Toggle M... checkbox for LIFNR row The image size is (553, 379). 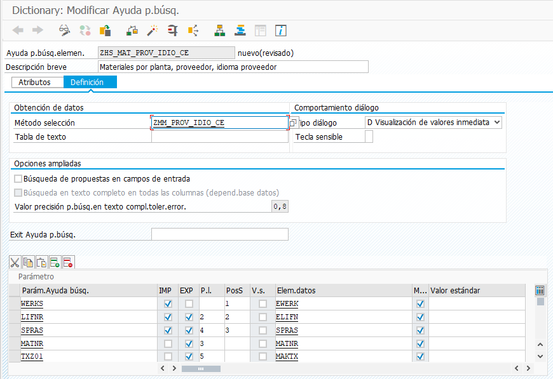[x=420, y=317]
